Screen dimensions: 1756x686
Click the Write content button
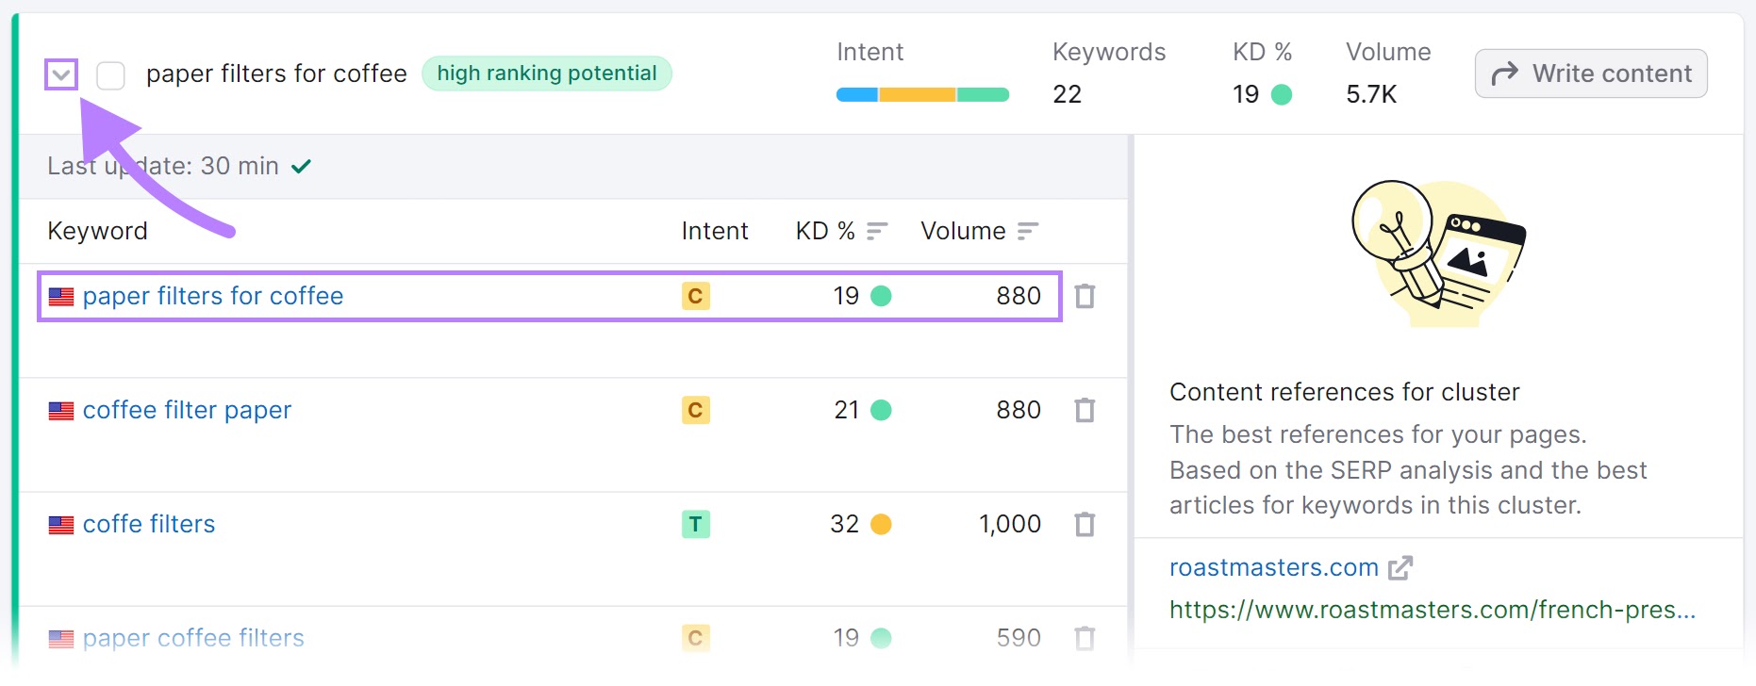pyautogui.click(x=1591, y=73)
